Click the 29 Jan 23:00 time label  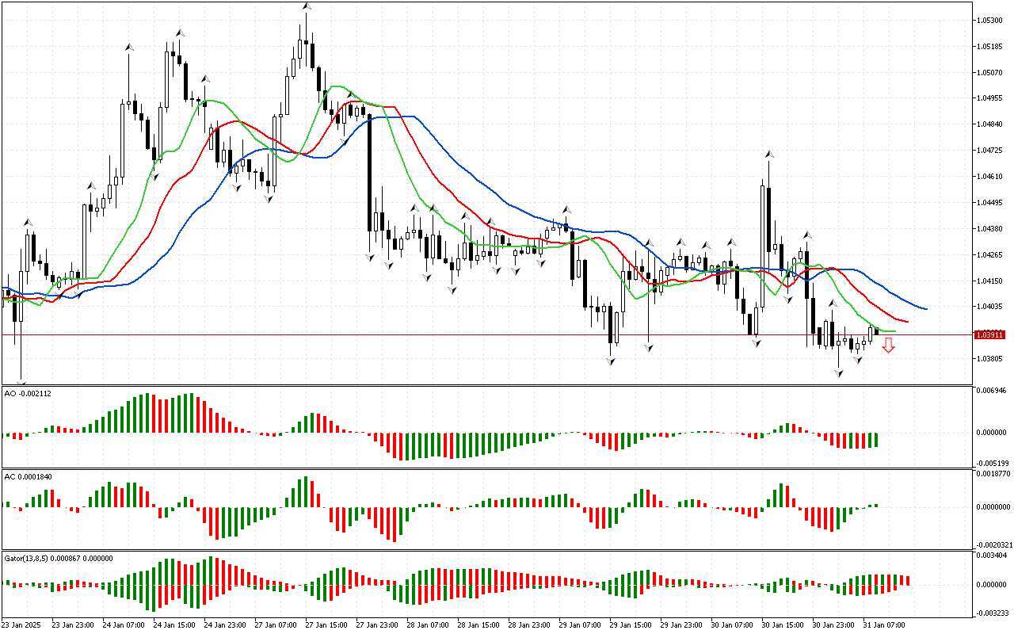point(681,624)
